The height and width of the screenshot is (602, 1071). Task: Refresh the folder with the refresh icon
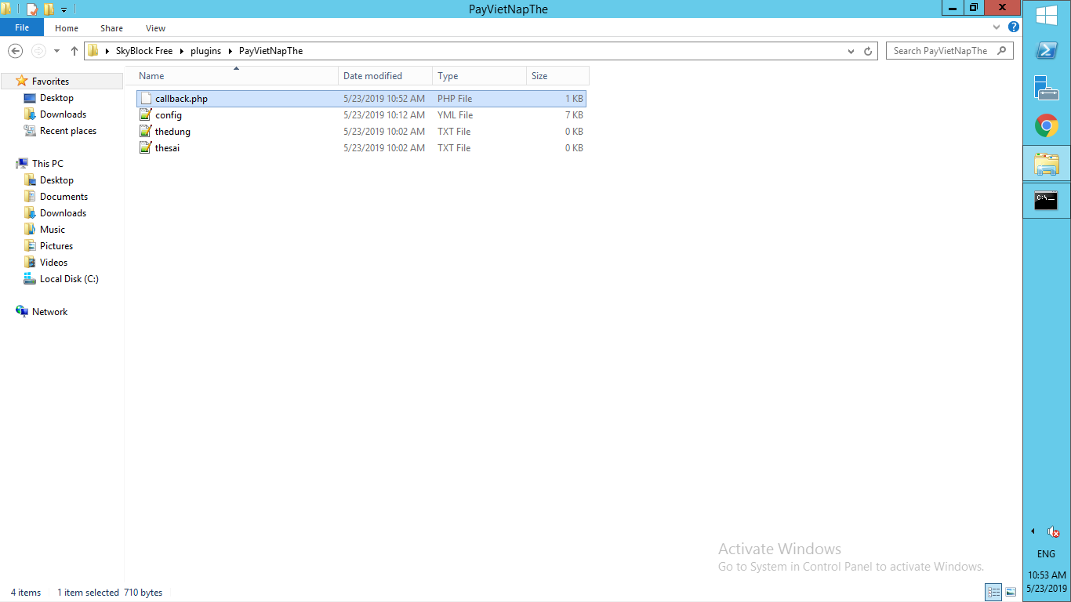[x=868, y=51]
